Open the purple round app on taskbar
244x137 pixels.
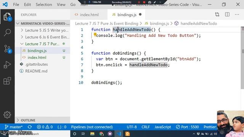110,134
